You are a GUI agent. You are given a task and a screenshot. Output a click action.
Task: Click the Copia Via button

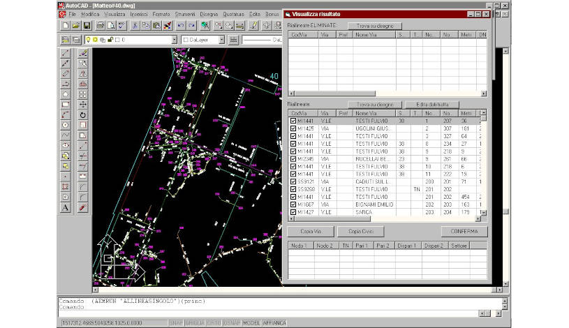(310, 231)
